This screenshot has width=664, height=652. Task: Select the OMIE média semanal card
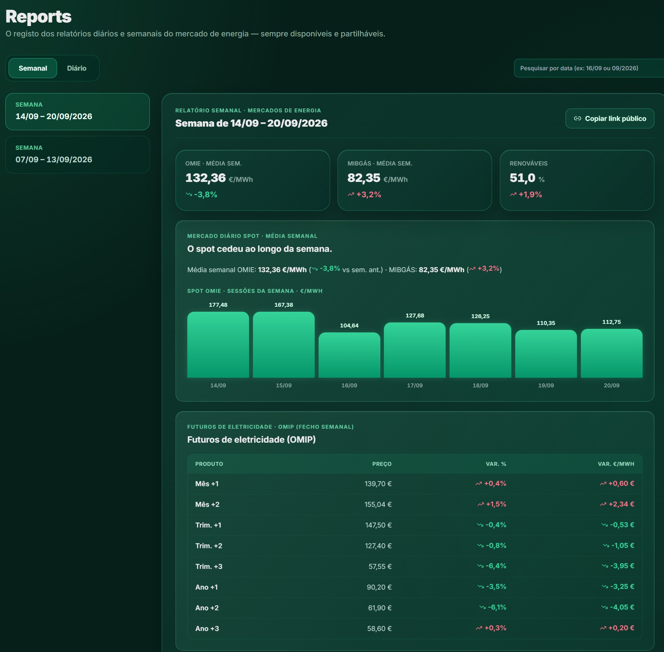(253, 180)
